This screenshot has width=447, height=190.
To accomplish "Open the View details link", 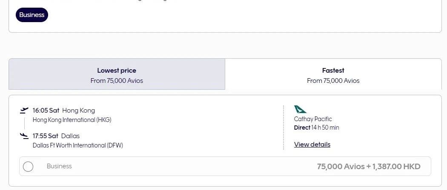I will [312, 145].
